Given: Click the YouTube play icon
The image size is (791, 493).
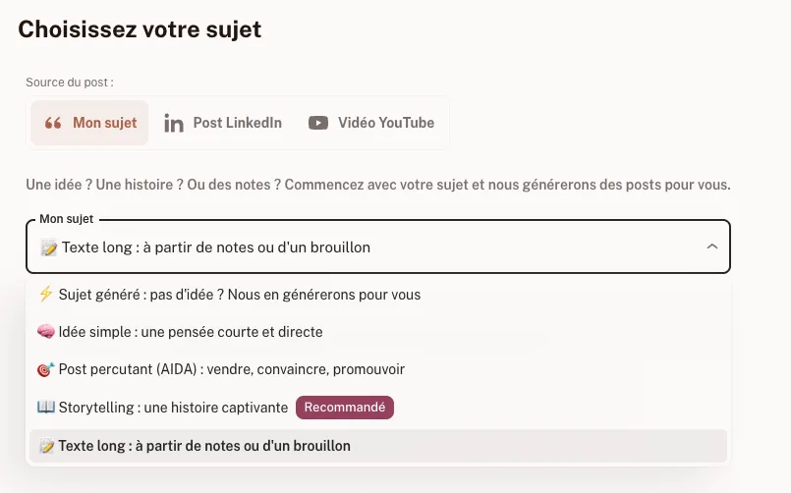Looking at the screenshot, I should click(318, 123).
